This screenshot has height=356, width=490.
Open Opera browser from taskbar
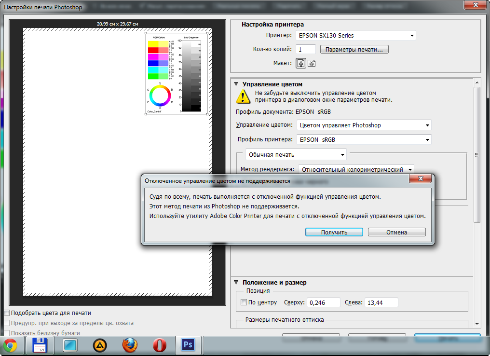(x=160, y=346)
